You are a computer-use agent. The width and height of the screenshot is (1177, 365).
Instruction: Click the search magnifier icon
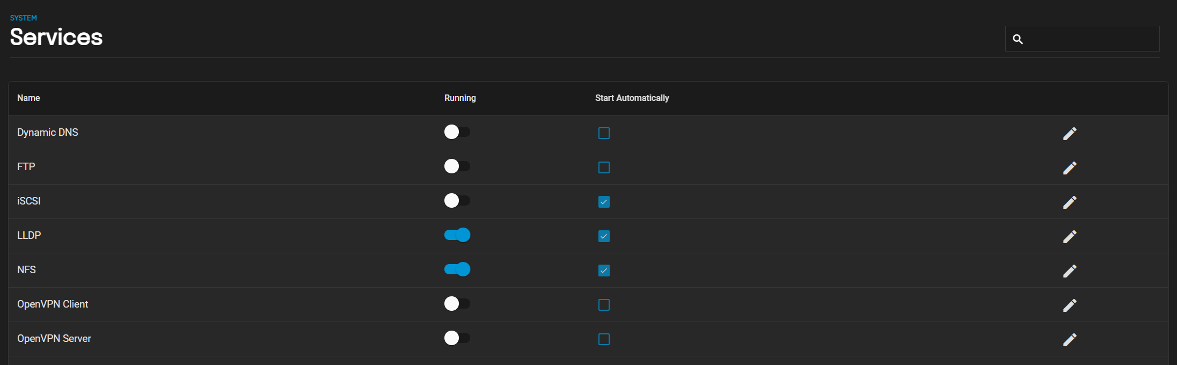coord(1018,39)
